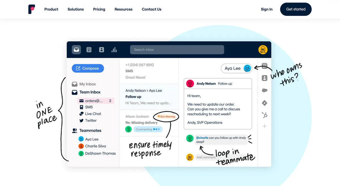Open the analytics bar chart icon

tap(114, 50)
